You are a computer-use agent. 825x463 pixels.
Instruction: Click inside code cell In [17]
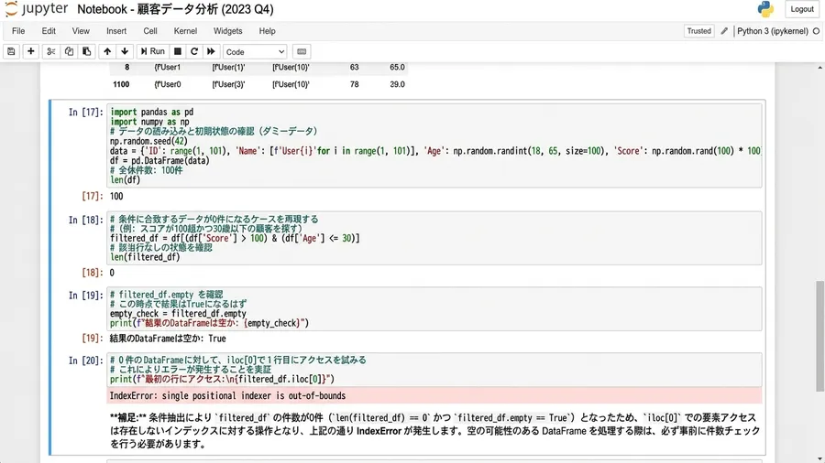434,145
